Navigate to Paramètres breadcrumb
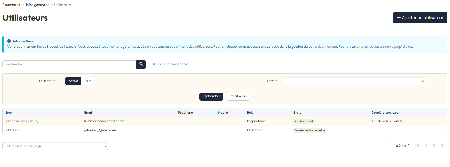The image size is (450, 167). coord(11,5)
